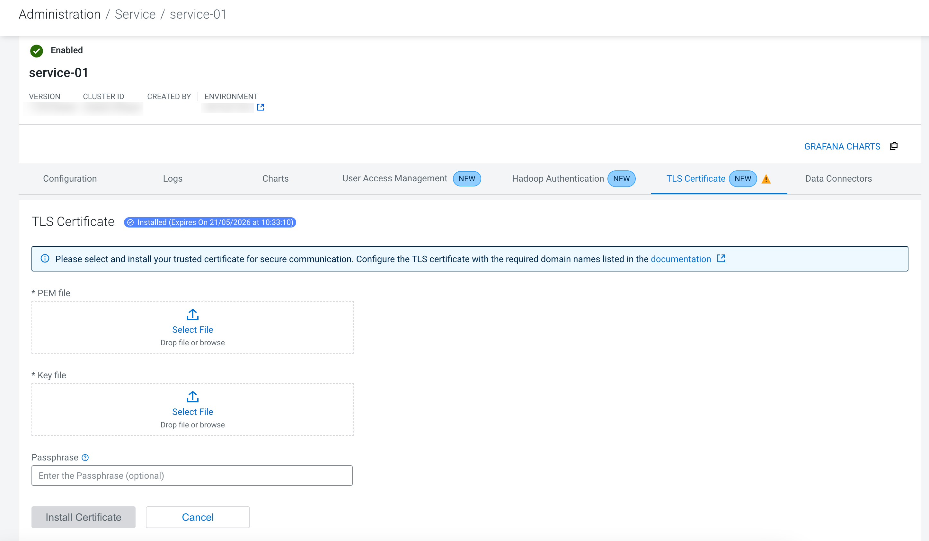Switch to the Logs tab

coord(173,179)
